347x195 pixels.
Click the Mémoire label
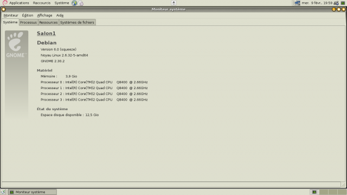(x=49, y=76)
